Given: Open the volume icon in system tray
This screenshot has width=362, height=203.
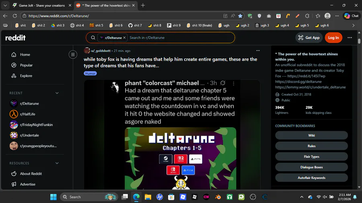Looking at the screenshot, I should 325,197.
